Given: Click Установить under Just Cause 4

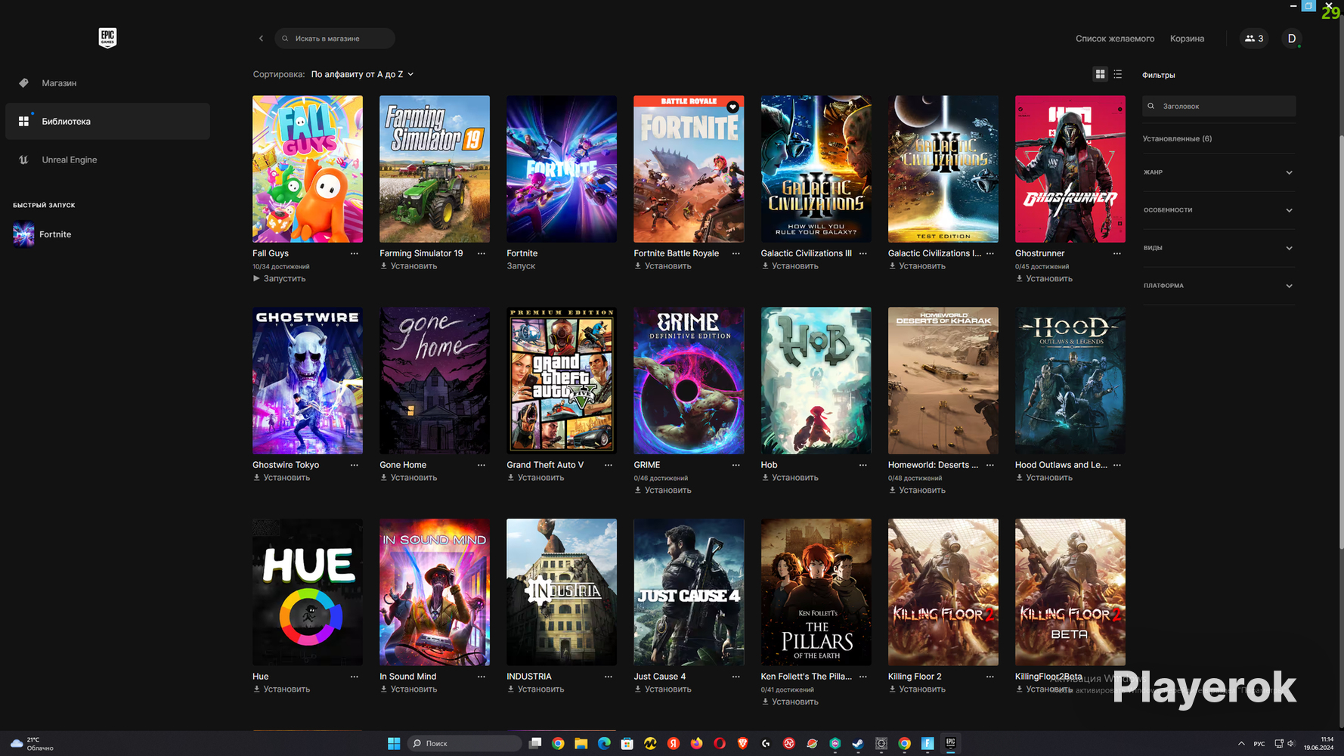Looking at the screenshot, I should pyautogui.click(x=662, y=689).
